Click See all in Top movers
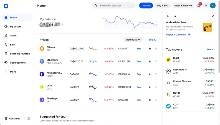Viewport: 220px width, 125px height. (x=210, y=49)
